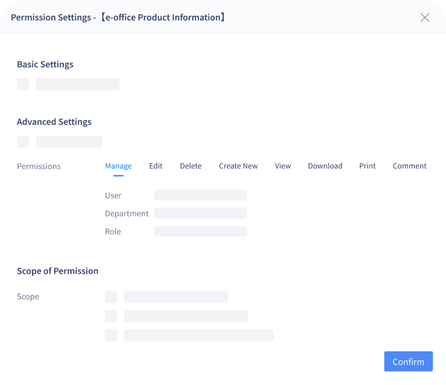
Task: Go to the Create New tab
Action: click(x=238, y=166)
